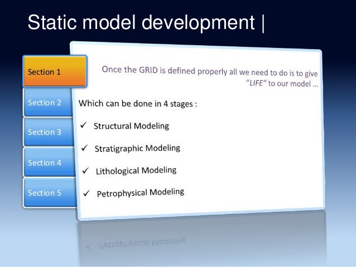The image size is (356, 267).
Task: Go to the Section 4 tab
Action: point(50,162)
